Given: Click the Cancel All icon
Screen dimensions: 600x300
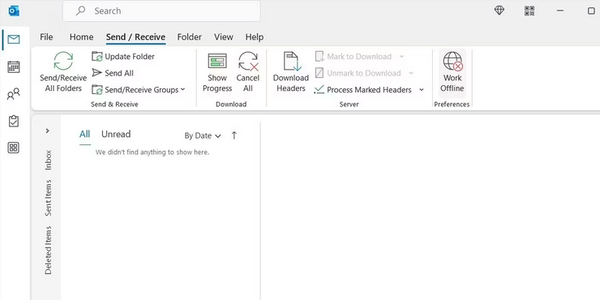Looking at the screenshot, I should [248, 62].
